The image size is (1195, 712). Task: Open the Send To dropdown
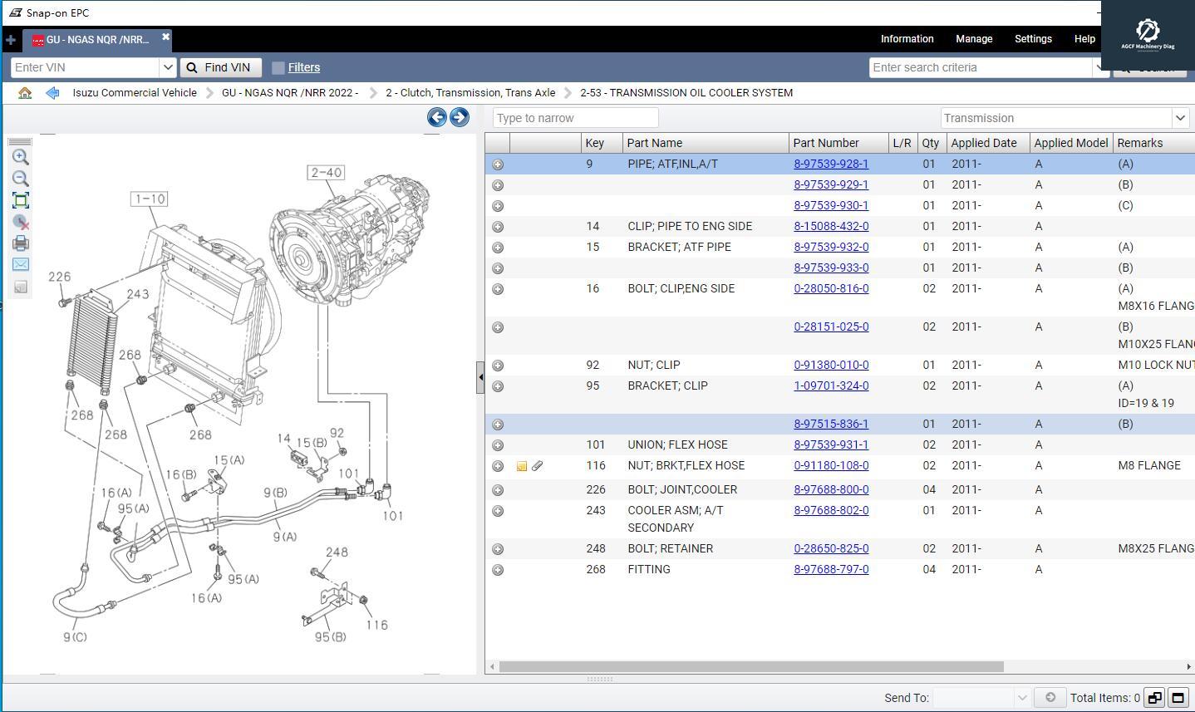tap(1022, 698)
